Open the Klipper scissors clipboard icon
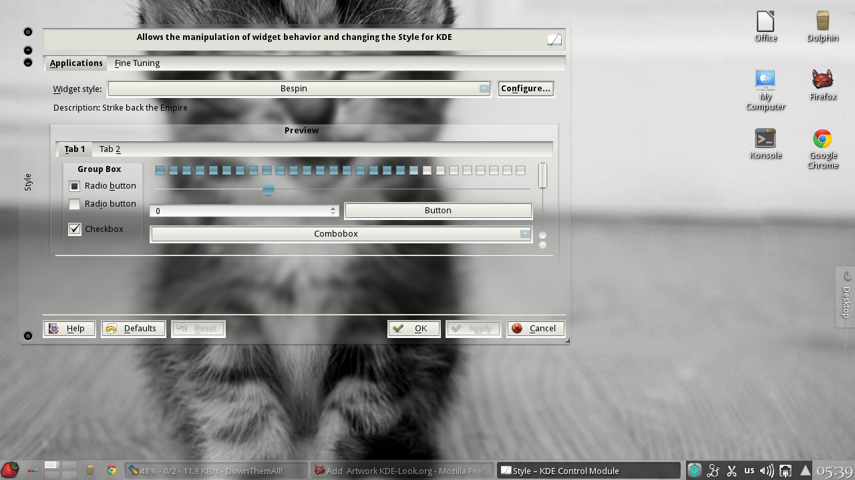The height and width of the screenshot is (480, 855). pyautogui.click(x=731, y=471)
